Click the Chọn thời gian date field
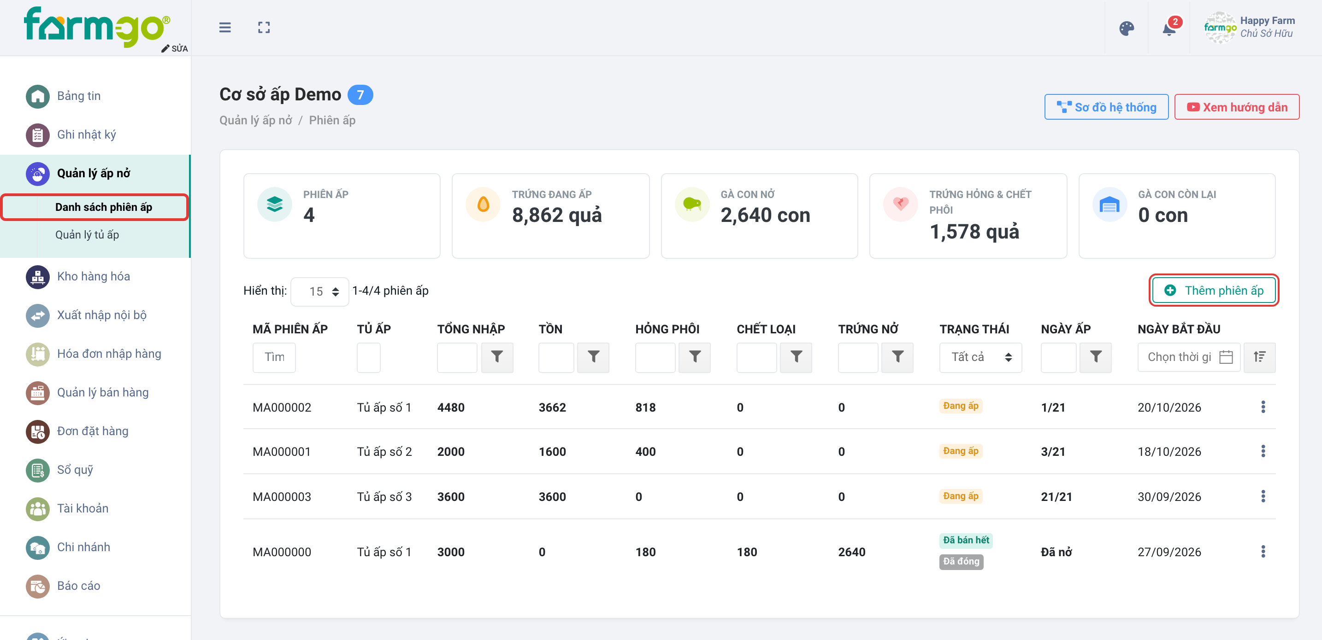 [1189, 357]
